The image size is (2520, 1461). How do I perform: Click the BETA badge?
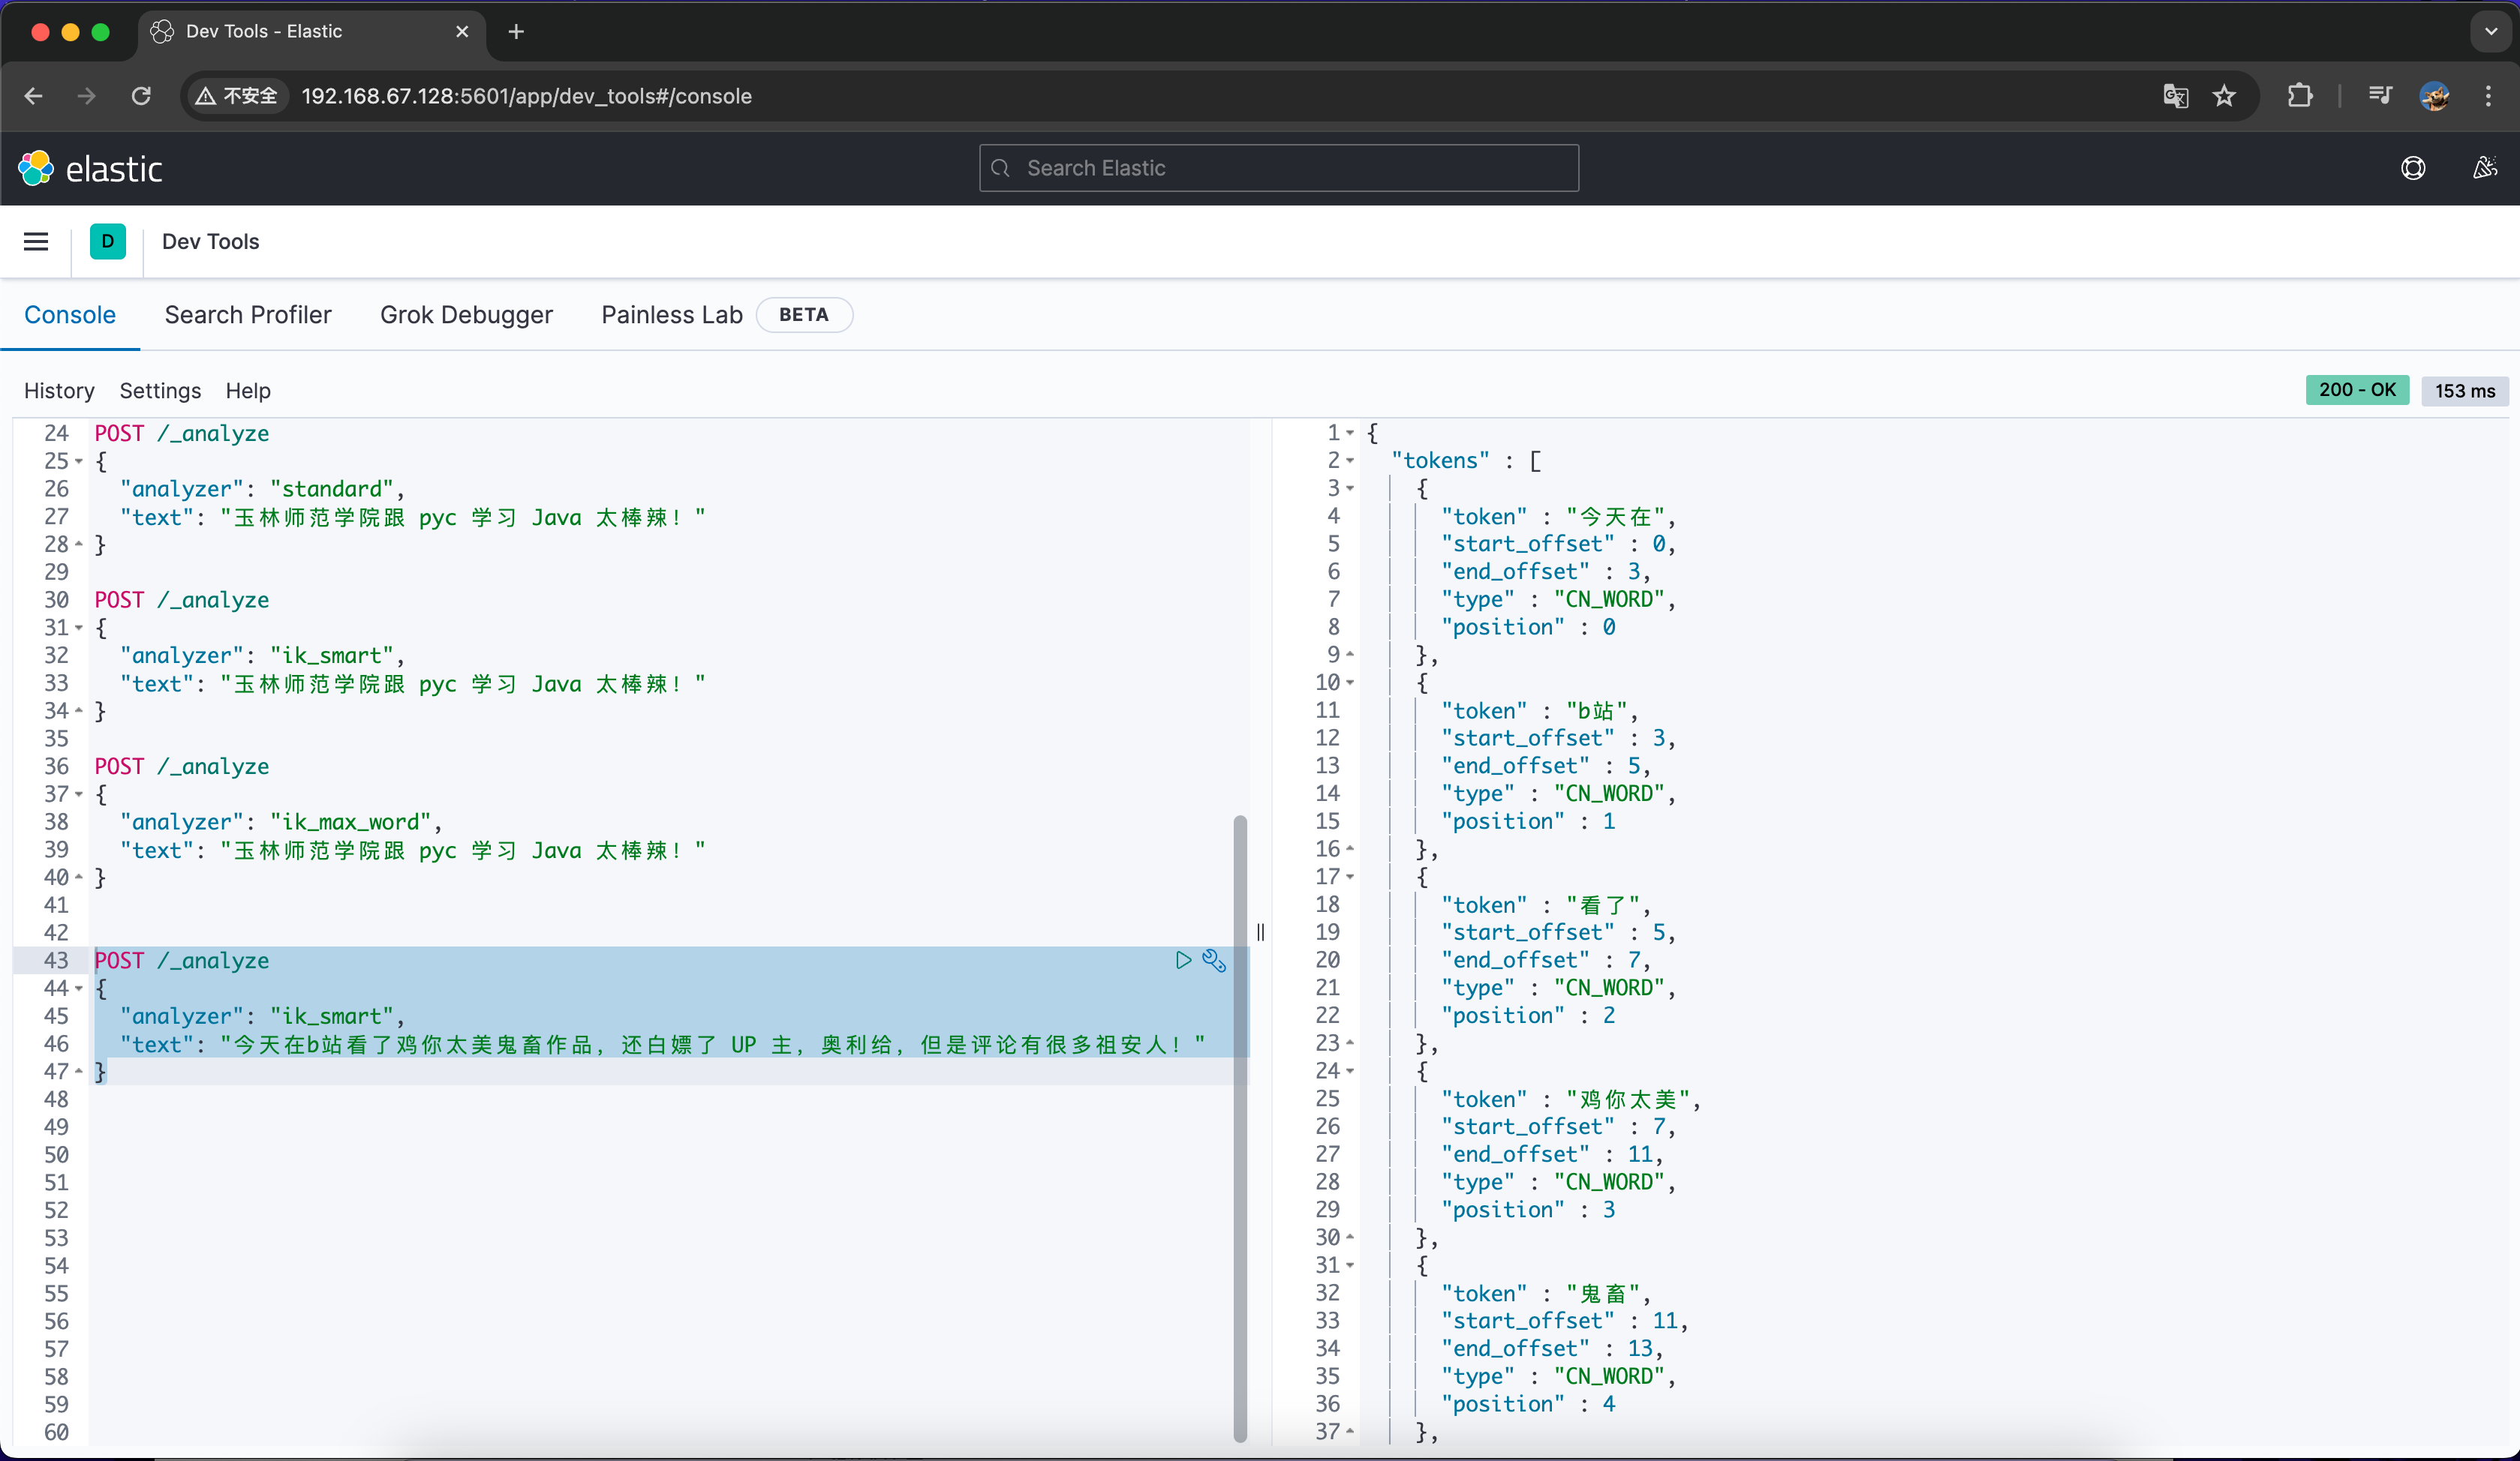coord(803,315)
